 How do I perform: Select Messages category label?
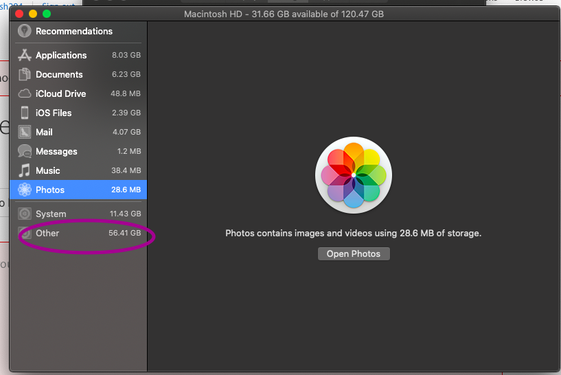56,151
